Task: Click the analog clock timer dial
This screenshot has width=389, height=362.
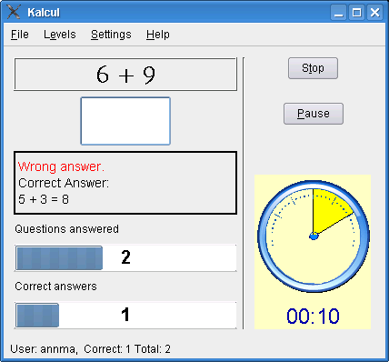Action: [314, 236]
